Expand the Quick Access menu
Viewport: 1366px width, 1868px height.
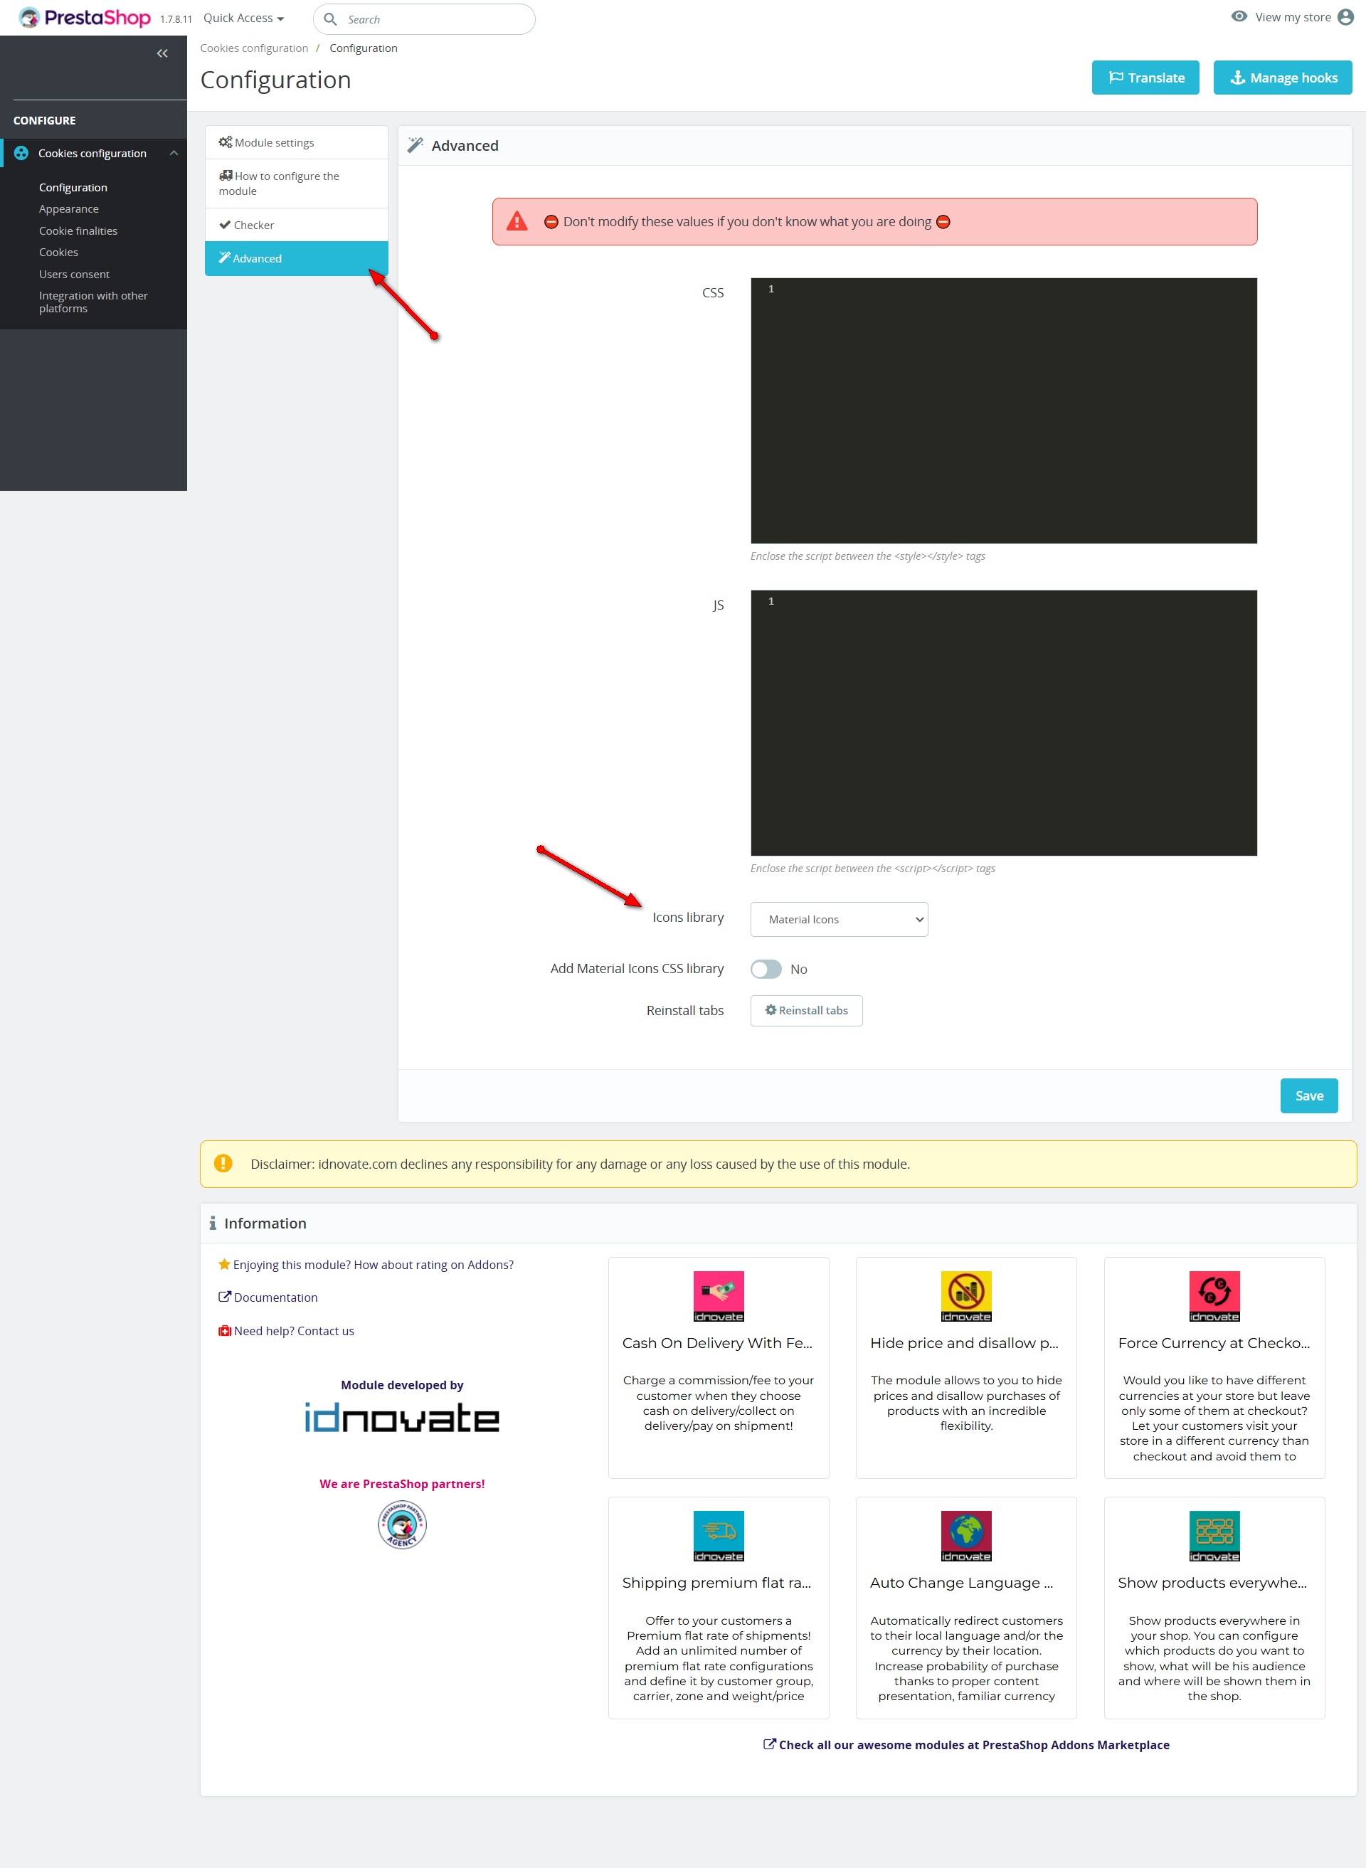click(243, 18)
